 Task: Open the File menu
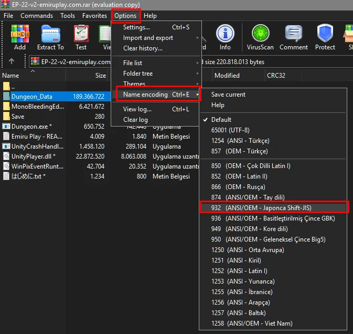[x=8, y=16]
